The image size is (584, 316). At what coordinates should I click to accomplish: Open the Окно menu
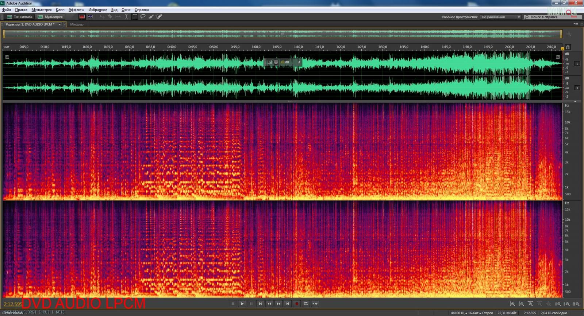pos(126,10)
